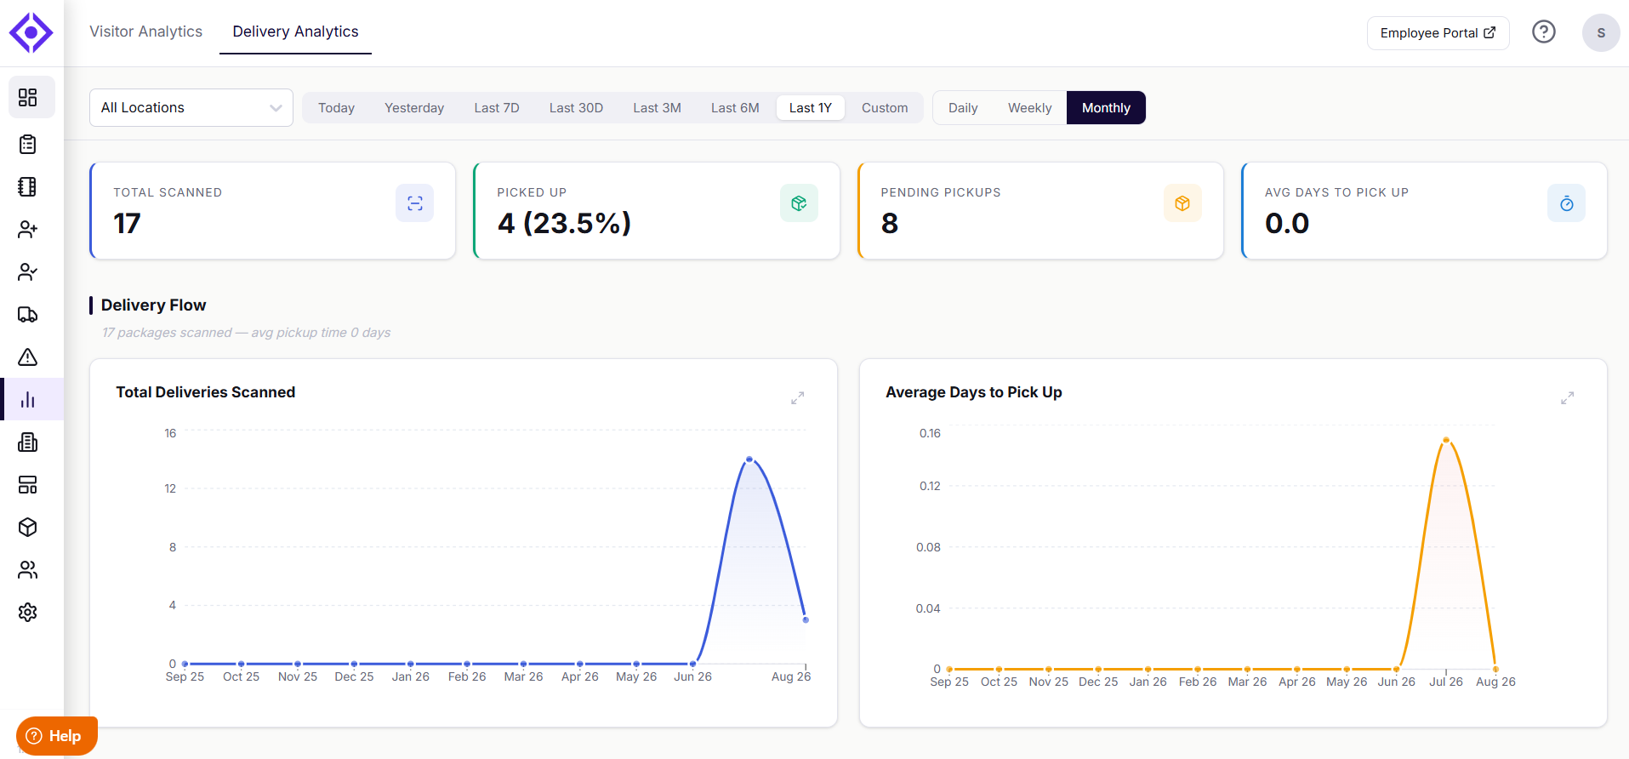
Task: Click the peak data point in Average Days chart
Action: coord(1446,440)
